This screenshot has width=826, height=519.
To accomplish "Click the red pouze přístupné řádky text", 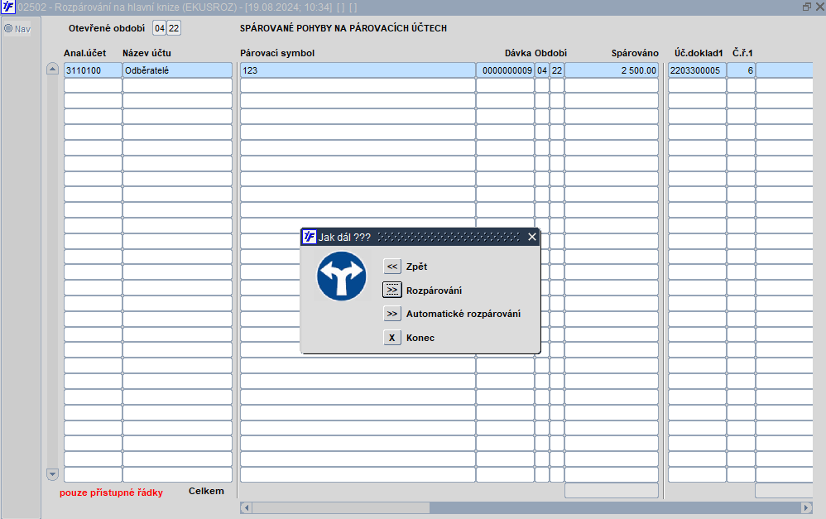I will [x=111, y=493].
